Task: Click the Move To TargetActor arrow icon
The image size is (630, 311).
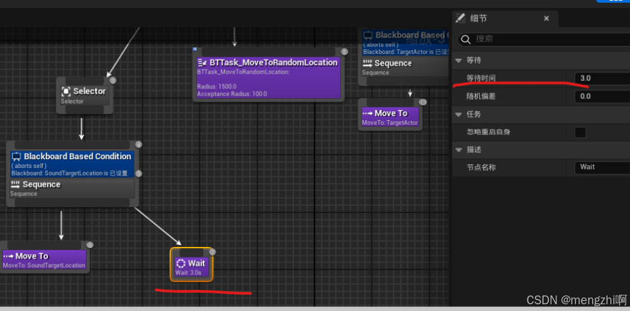Action: click(368, 113)
